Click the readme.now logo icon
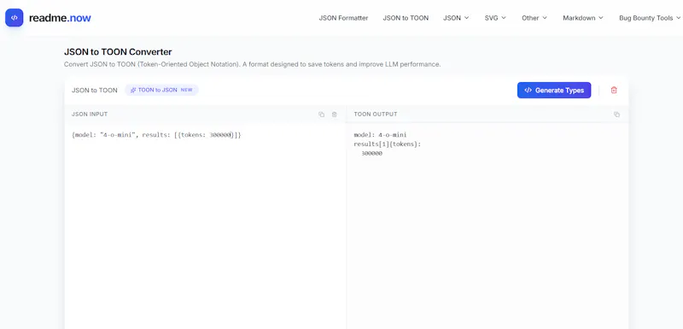This screenshot has height=329, width=683. click(14, 18)
